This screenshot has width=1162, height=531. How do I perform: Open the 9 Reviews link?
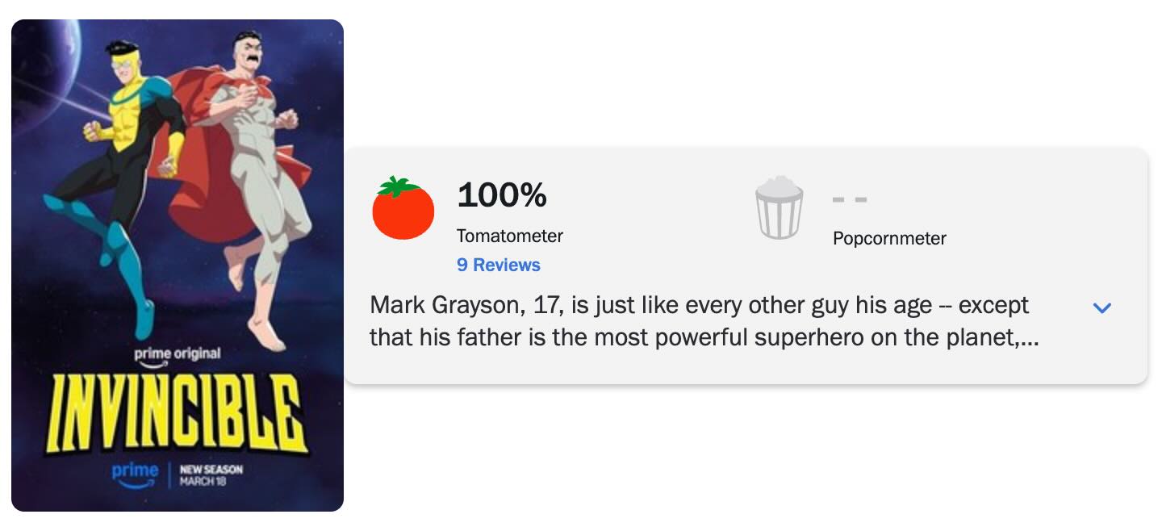498,265
